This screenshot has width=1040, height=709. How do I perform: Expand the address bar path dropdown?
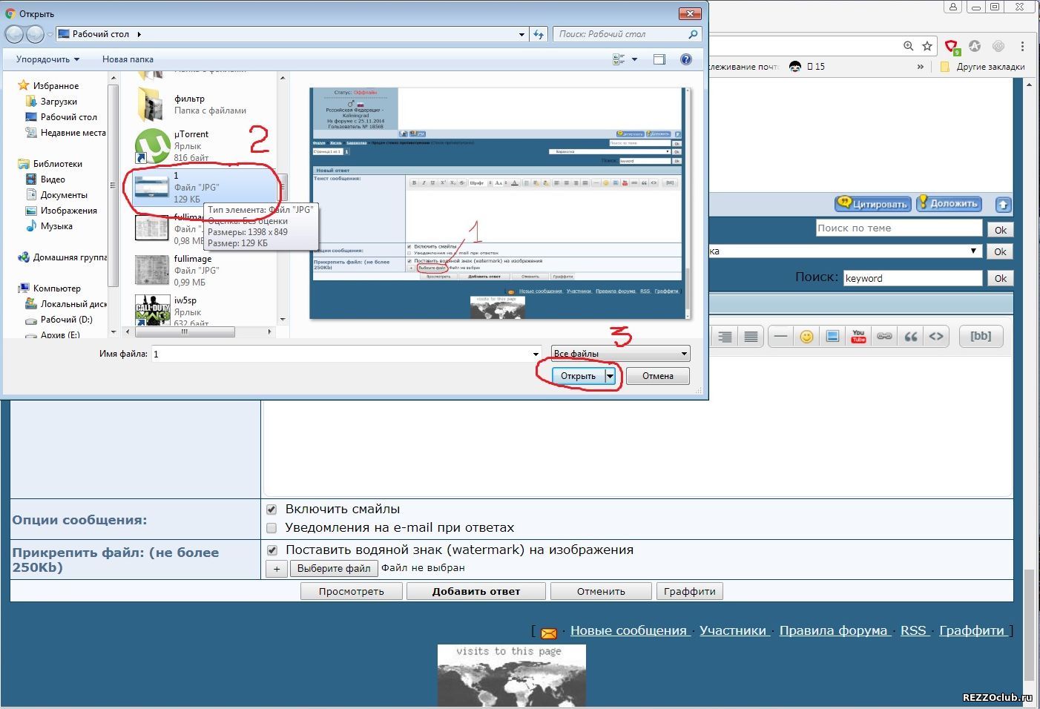tap(522, 34)
